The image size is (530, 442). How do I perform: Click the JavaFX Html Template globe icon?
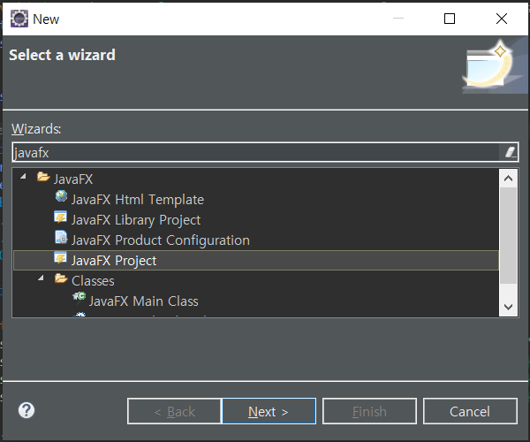point(61,196)
